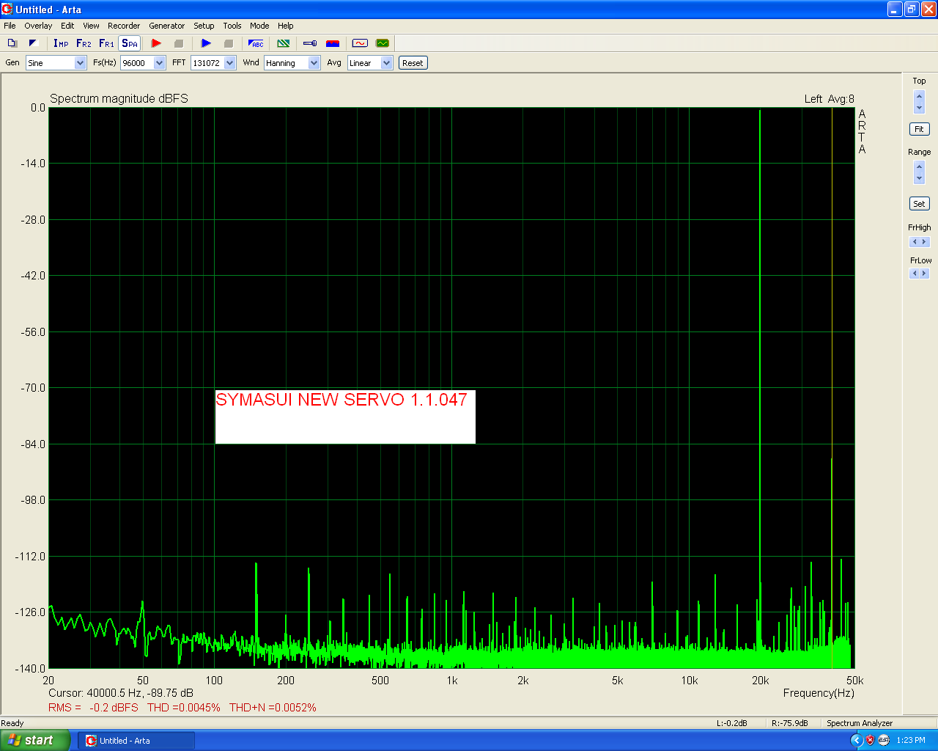Open the Setup menu
Screen dimensions: 938x751
point(204,26)
